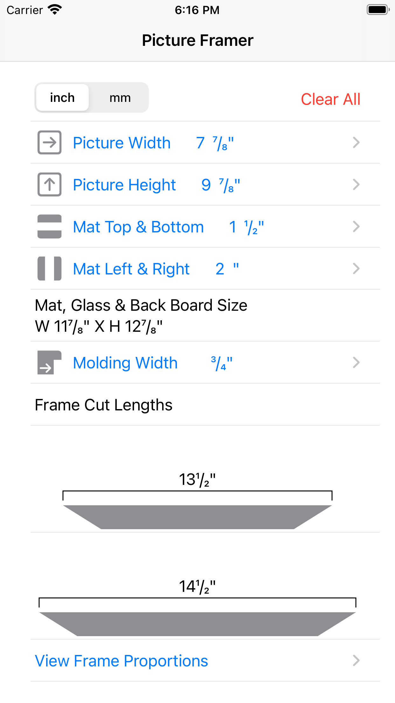This screenshot has width=395, height=703.
Task: Tap the 14 1/2 inch frame piece diagram
Action: click(198, 623)
